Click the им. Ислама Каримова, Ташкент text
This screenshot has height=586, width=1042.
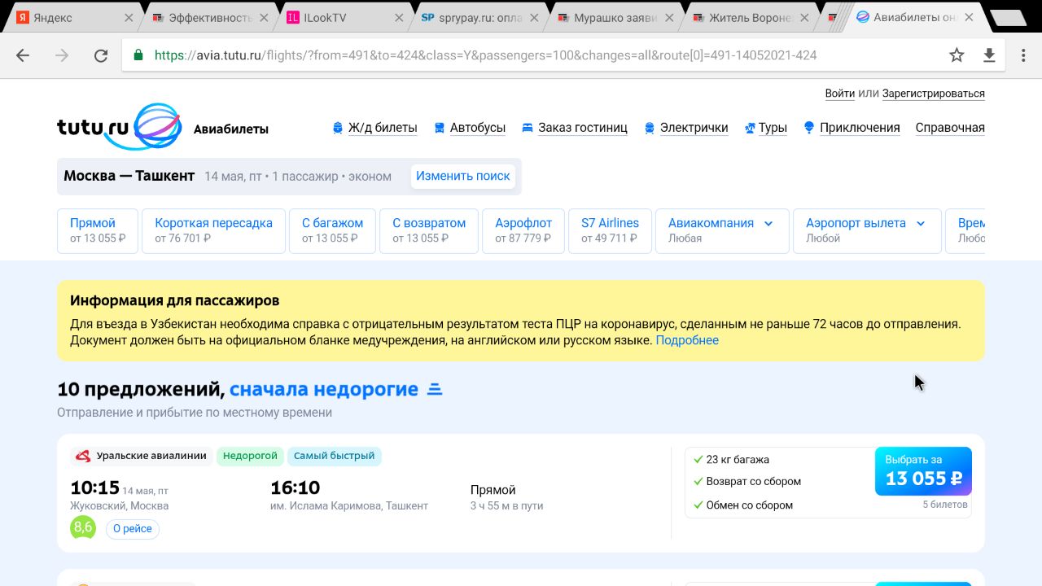(349, 506)
